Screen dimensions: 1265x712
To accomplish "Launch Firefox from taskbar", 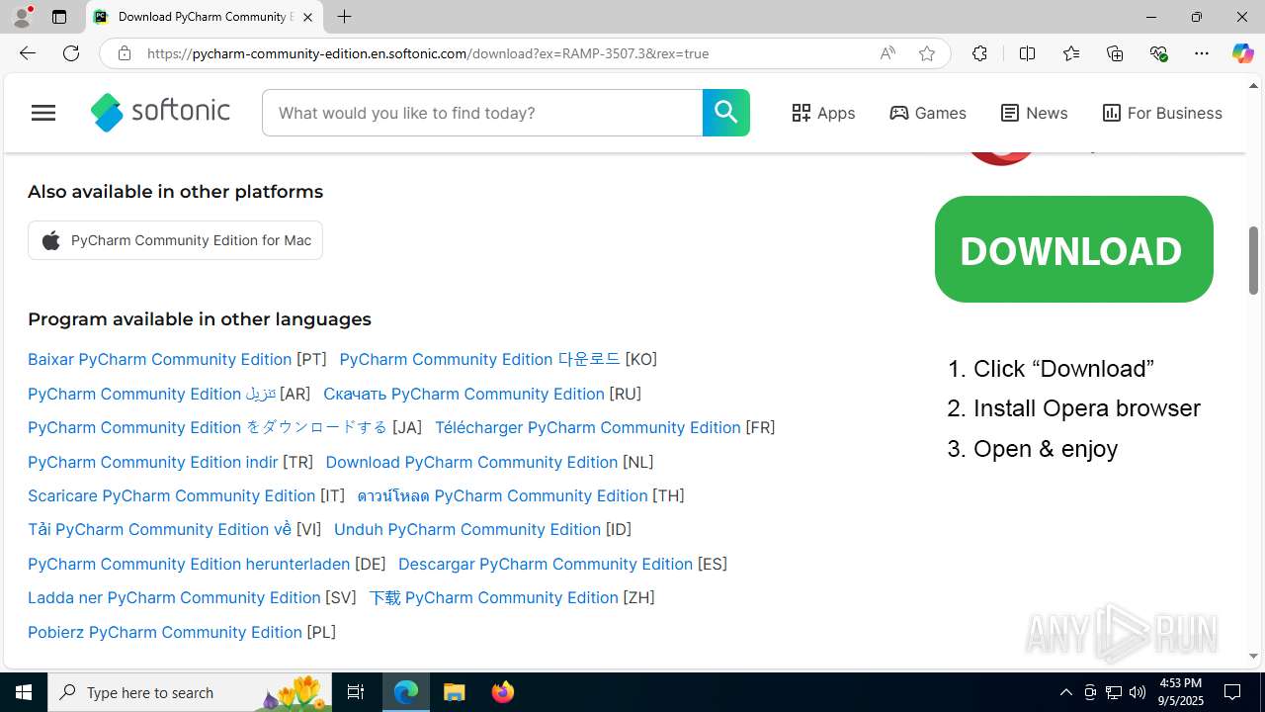I will coord(503,692).
